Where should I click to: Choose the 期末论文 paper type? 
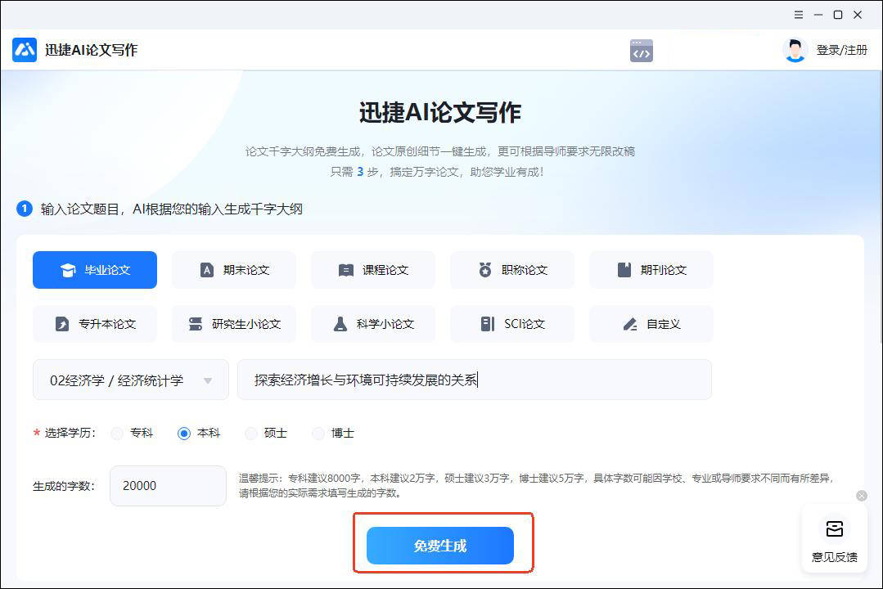point(234,270)
